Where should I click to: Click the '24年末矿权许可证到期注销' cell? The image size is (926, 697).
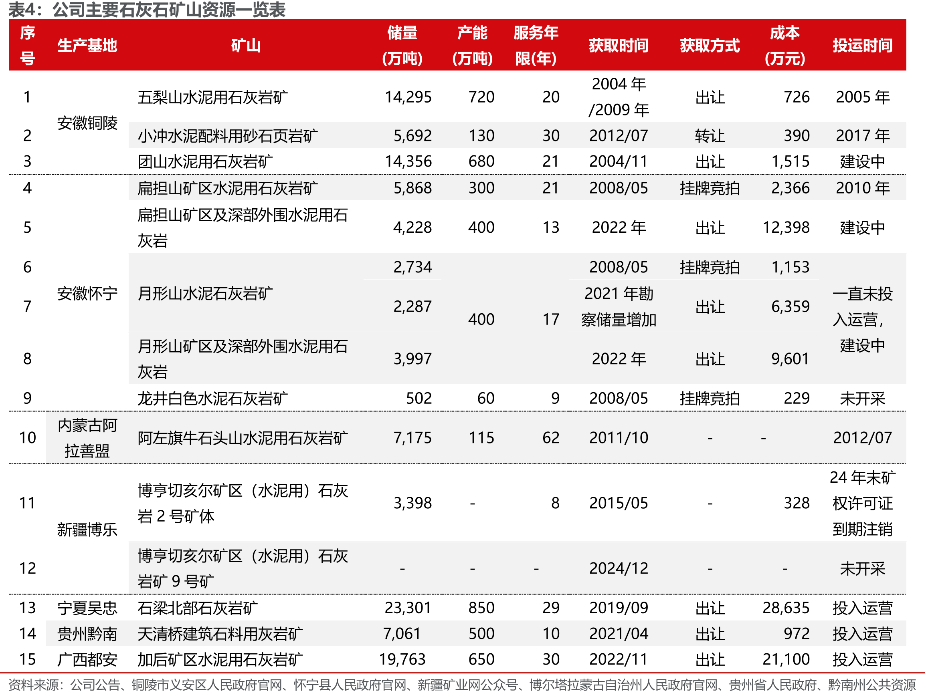(862, 503)
